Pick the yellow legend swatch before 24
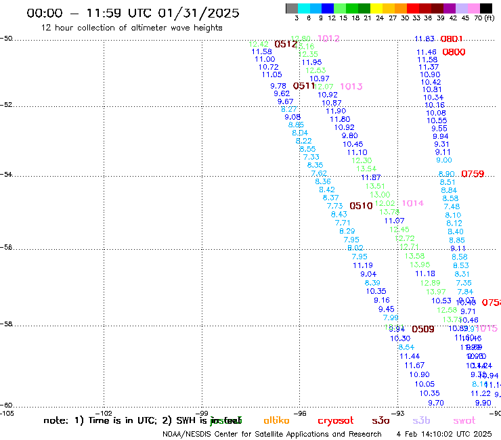The image size is (501, 440). (x=376, y=8)
